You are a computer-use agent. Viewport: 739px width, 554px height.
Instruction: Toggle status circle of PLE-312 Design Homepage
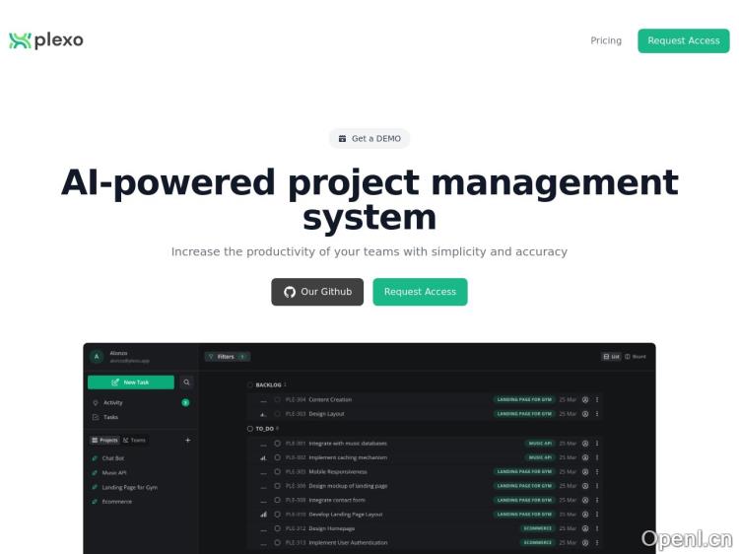(x=277, y=528)
